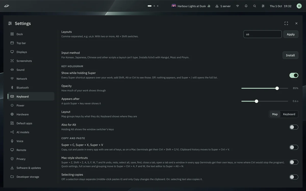The width and height of the screenshot is (306, 191).
Task: Click the Top bar icon in sidebar
Action: tap(12, 43)
